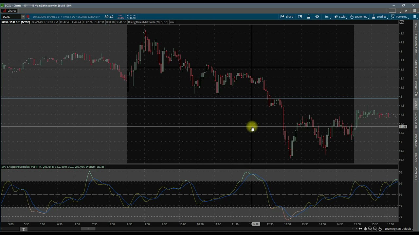Click the pin window icon
The height and width of the screenshot is (235, 419).
[x=406, y=11]
